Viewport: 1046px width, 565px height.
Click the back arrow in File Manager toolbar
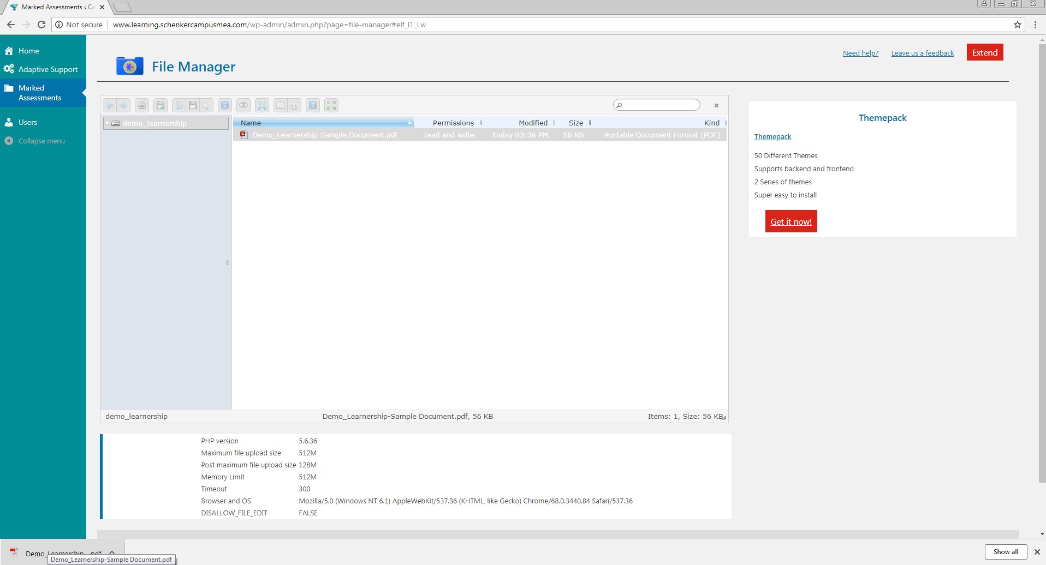[110, 105]
